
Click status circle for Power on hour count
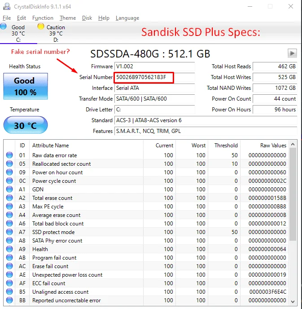click(x=9, y=172)
